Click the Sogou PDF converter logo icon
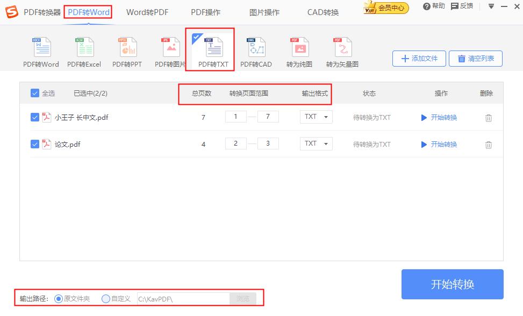Screen dimensions: 523x316 (12, 12)
